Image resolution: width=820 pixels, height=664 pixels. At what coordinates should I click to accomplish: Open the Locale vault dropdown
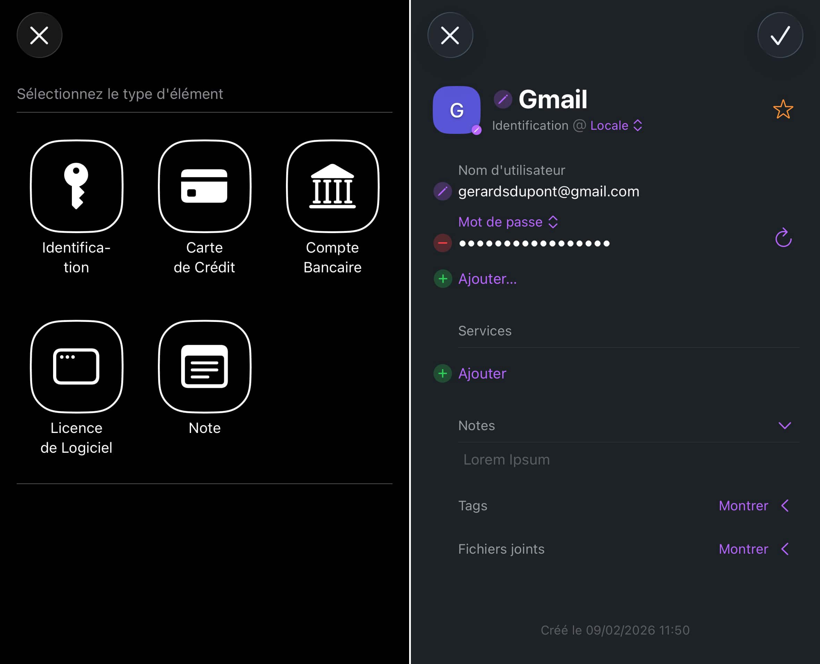pyautogui.click(x=615, y=126)
